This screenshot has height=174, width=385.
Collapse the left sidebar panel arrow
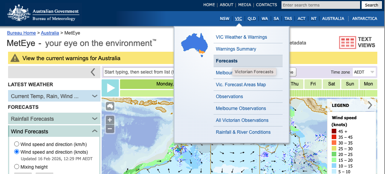click(x=93, y=72)
